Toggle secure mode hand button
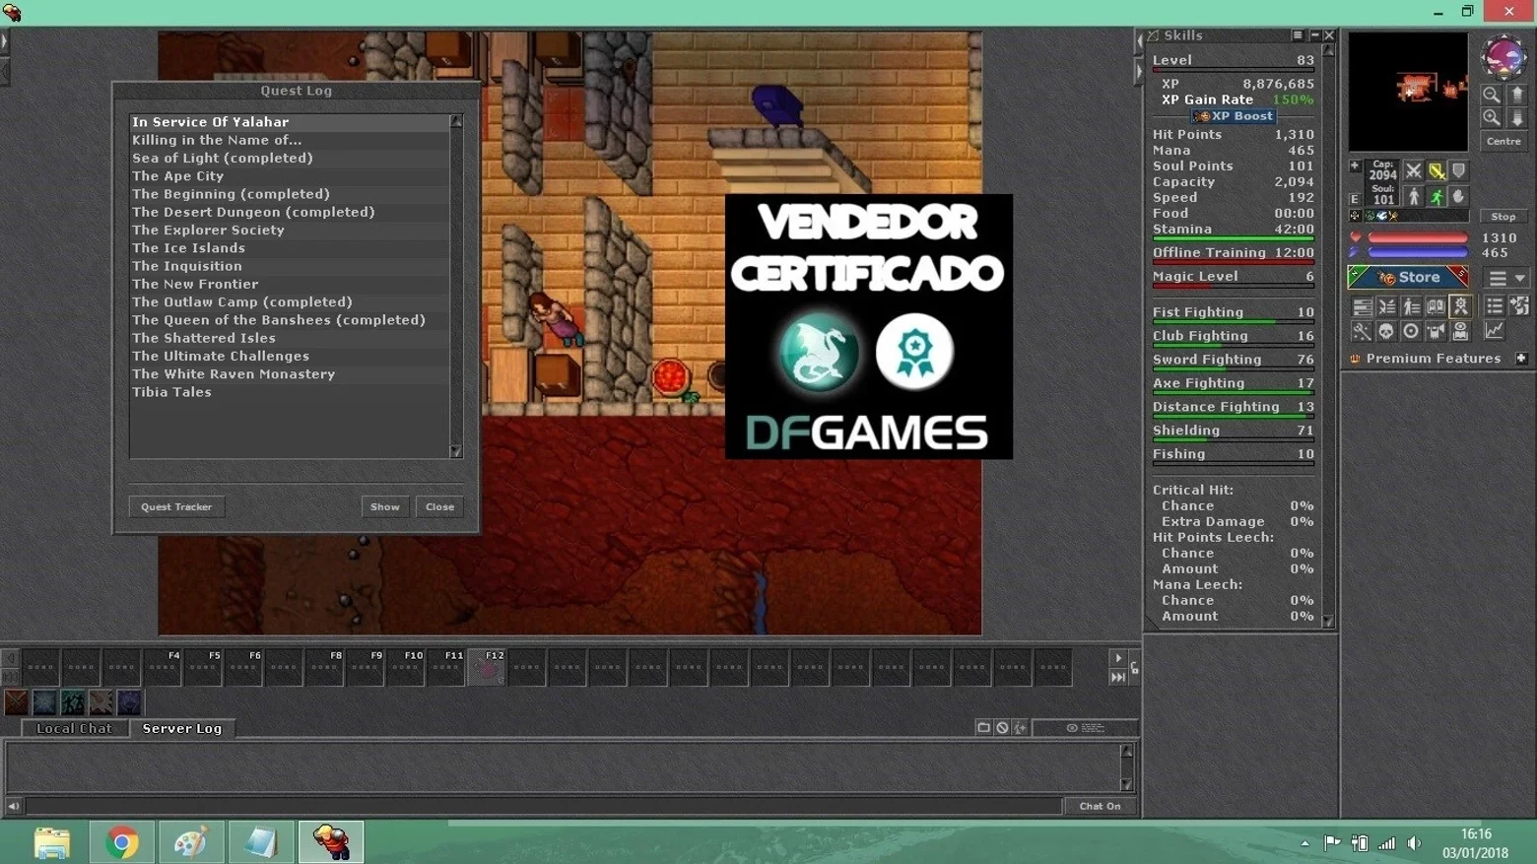 1459,197
